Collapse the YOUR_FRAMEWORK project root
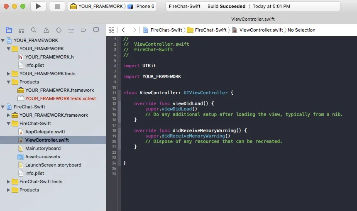This screenshot has height=211, width=357. click(x=3, y=40)
